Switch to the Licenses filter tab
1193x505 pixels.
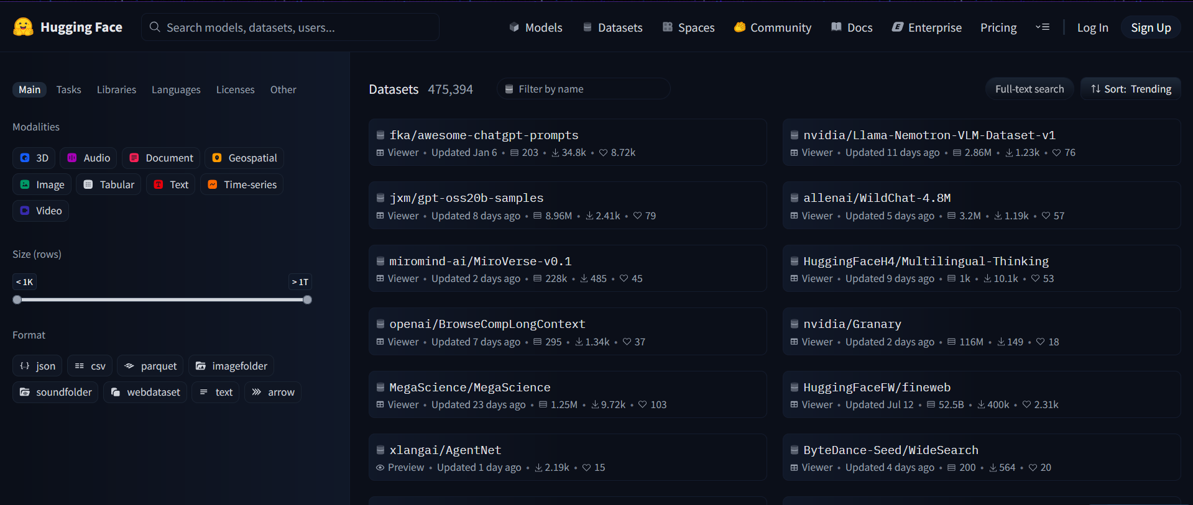[235, 89]
